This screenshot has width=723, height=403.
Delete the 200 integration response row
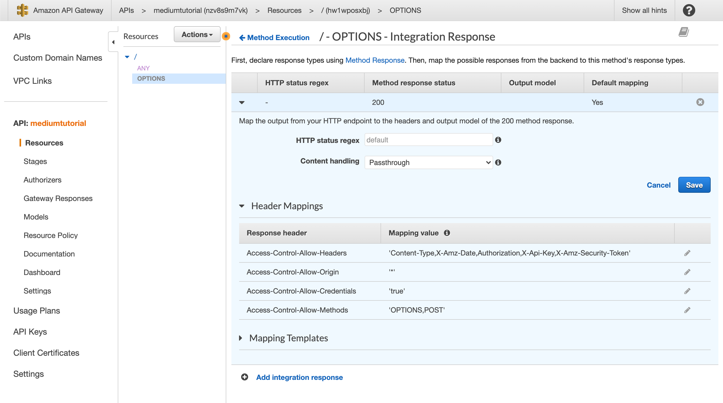coord(700,102)
